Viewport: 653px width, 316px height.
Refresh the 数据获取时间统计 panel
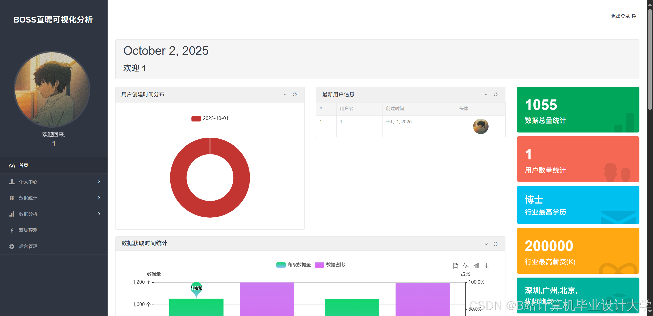coord(495,244)
